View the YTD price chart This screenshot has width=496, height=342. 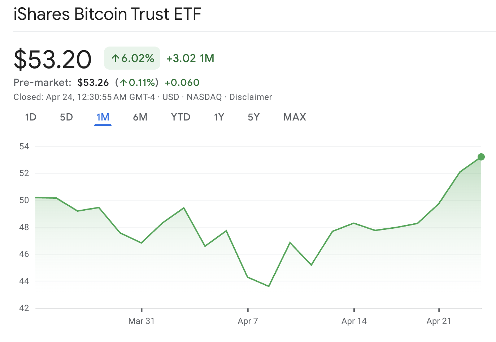coord(180,117)
